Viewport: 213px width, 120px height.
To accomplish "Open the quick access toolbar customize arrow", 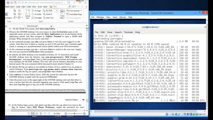I will click(26, 3).
